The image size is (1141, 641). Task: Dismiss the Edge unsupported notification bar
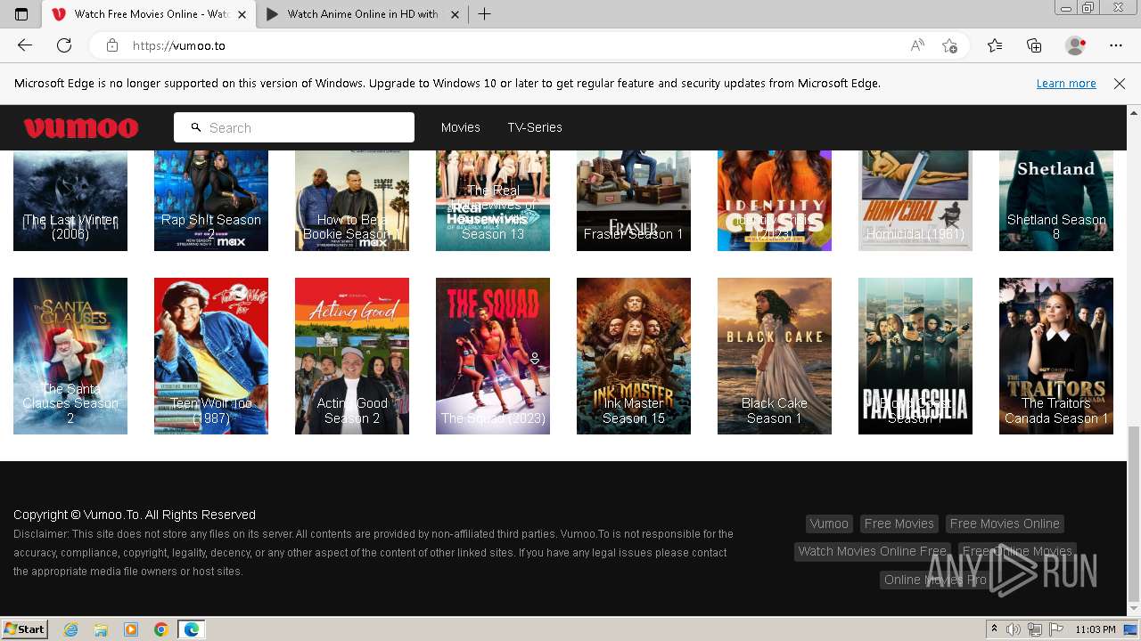[x=1120, y=84]
